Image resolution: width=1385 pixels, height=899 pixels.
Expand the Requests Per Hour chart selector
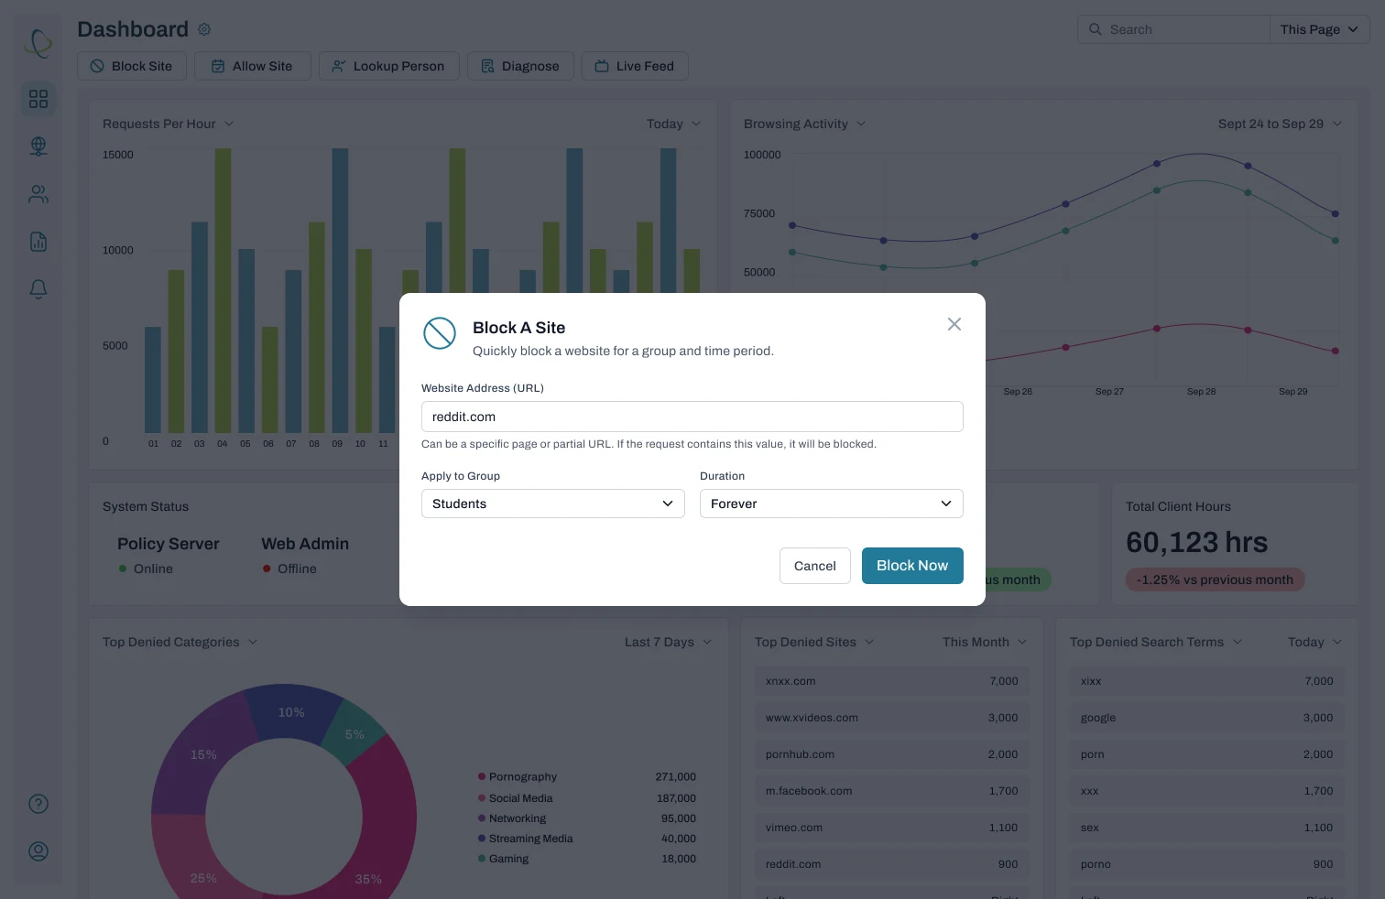click(169, 124)
